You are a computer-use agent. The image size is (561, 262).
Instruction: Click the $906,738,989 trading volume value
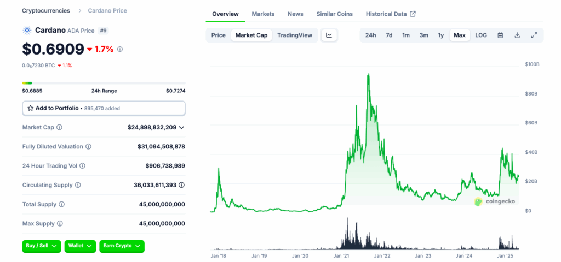coord(165,166)
